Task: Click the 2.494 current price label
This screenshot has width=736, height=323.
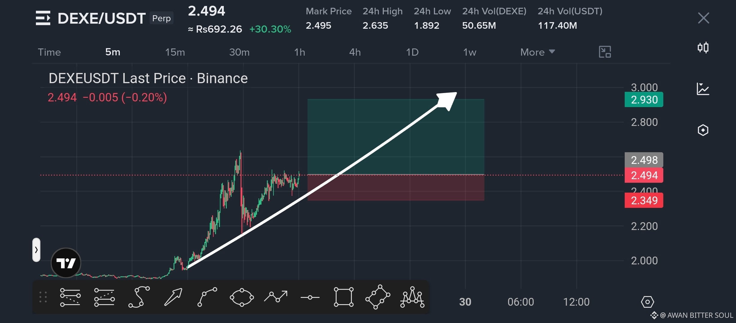Action: (644, 175)
